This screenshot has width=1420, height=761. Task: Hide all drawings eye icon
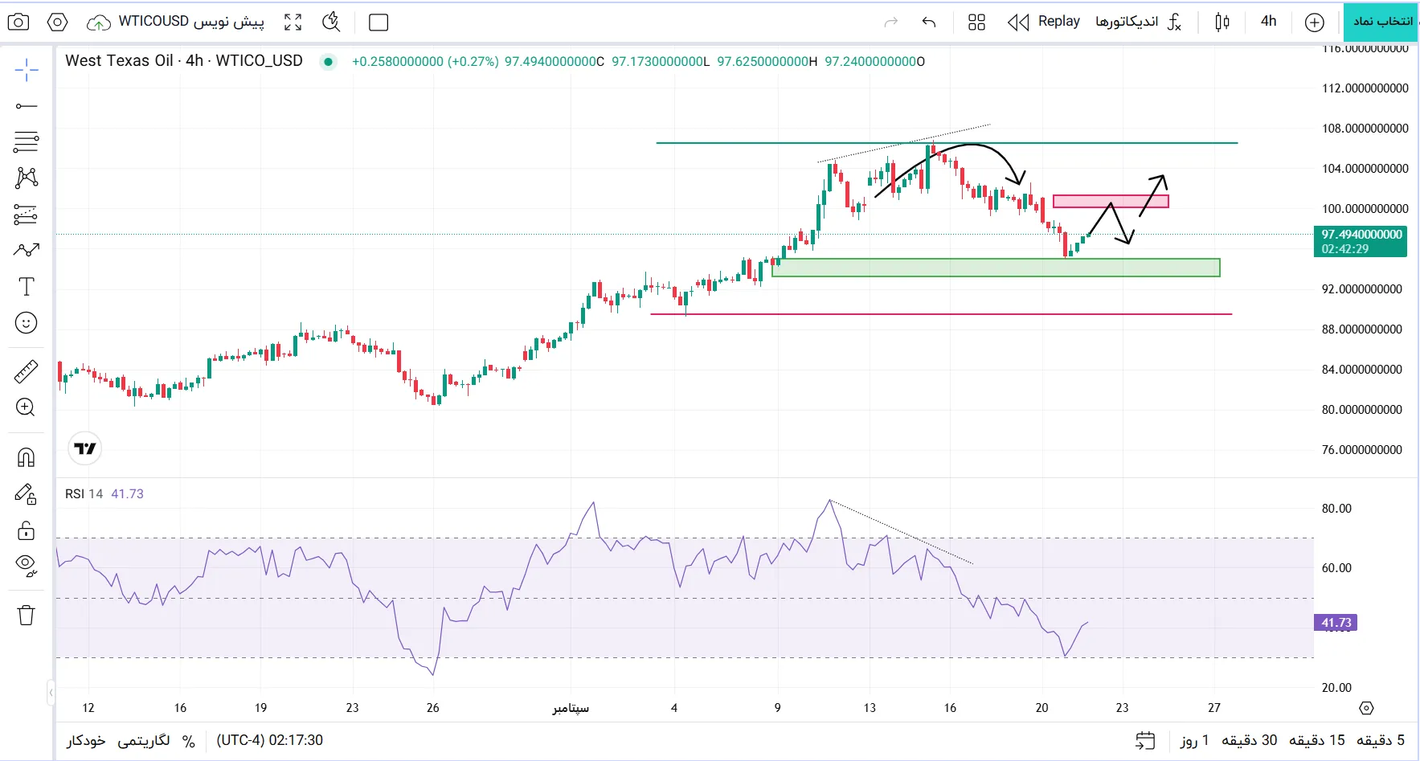tap(27, 567)
